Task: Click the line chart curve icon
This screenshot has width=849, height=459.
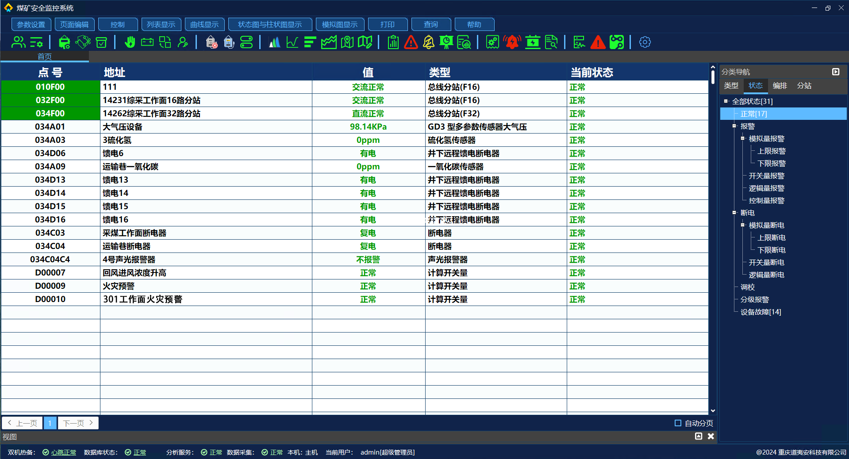Action: [292, 42]
